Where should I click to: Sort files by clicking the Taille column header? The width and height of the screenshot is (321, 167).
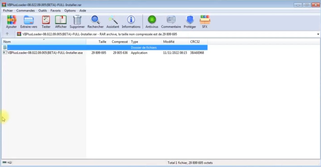point(102,42)
